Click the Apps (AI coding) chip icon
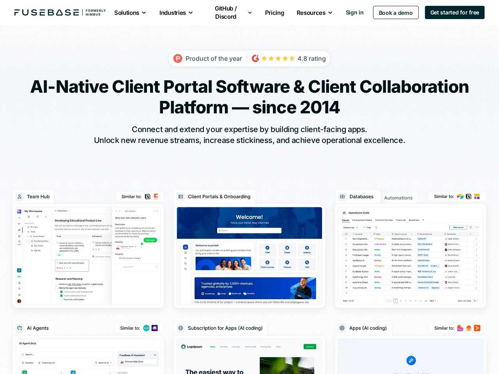Viewport: 499px width, 374px height. pyautogui.click(x=342, y=328)
